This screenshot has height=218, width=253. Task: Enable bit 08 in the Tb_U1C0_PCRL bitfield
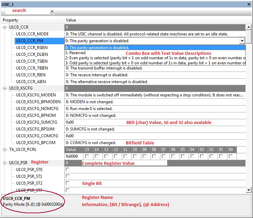tap(154, 156)
